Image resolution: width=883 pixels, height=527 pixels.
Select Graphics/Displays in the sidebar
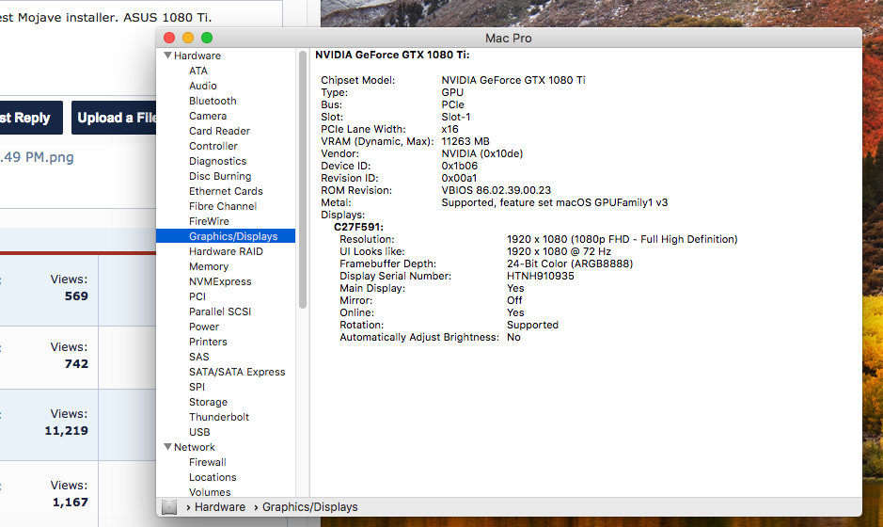tap(226, 236)
